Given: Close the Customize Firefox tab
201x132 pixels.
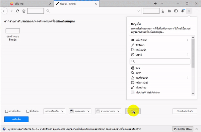Looking at the screenshot, I should pyautogui.click(x=96, y=4).
